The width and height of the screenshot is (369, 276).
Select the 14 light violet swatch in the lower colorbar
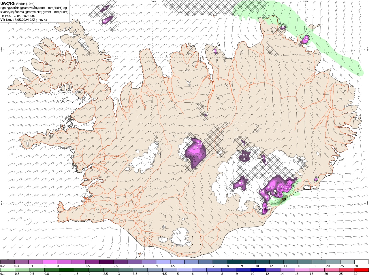(287, 270)
